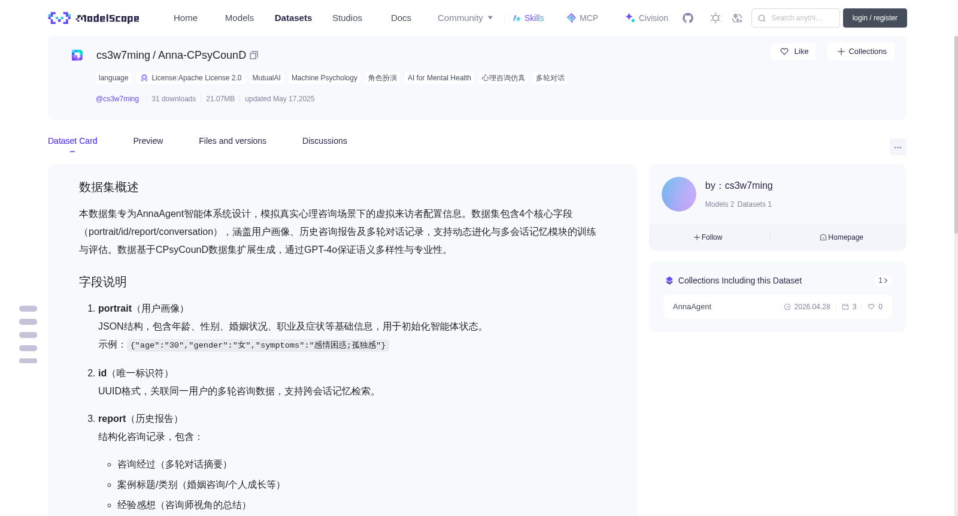Click the Collections stack icon
The width and height of the screenshot is (958, 516).
click(x=669, y=280)
